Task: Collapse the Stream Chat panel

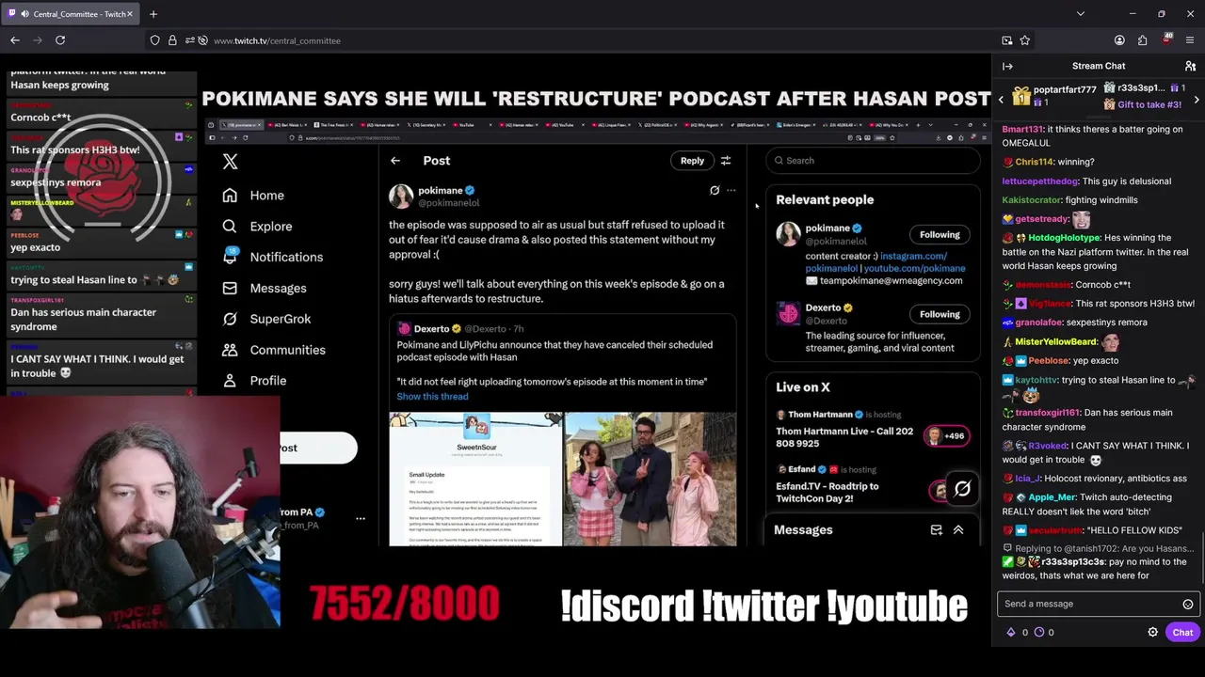Action: coord(1007,66)
